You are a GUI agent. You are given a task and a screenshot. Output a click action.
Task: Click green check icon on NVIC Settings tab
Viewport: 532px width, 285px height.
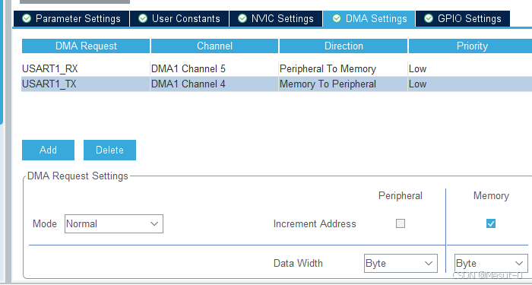pyautogui.click(x=242, y=18)
